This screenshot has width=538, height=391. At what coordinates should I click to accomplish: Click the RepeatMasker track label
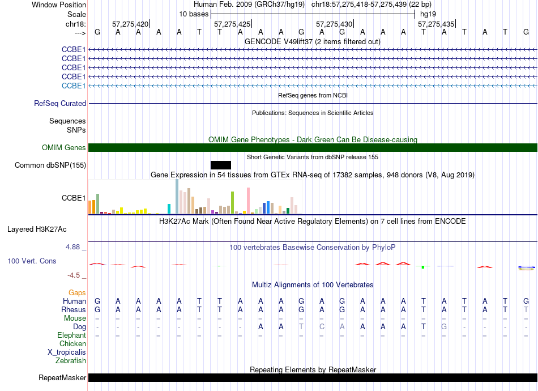click(x=62, y=377)
